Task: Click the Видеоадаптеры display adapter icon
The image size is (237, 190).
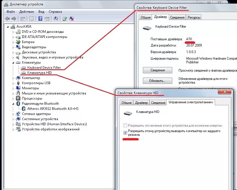Action: tap(18, 47)
